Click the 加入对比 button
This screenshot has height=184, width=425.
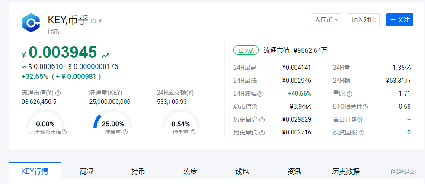click(x=364, y=20)
